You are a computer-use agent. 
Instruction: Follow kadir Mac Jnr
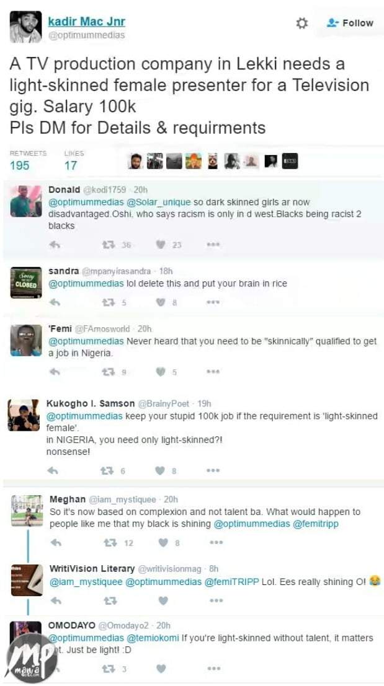(350, 23)
